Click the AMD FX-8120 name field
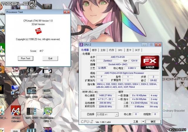188x132 pixels. tap(117, 57)
